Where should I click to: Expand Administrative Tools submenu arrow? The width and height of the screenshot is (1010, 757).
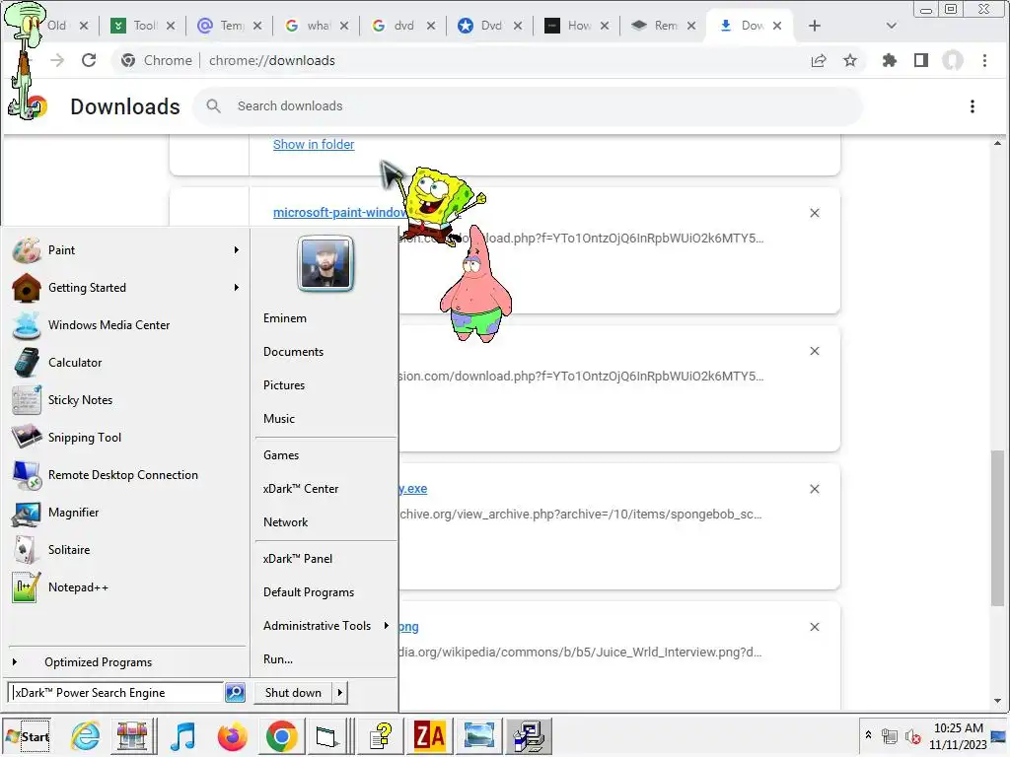tap(386, 625)
